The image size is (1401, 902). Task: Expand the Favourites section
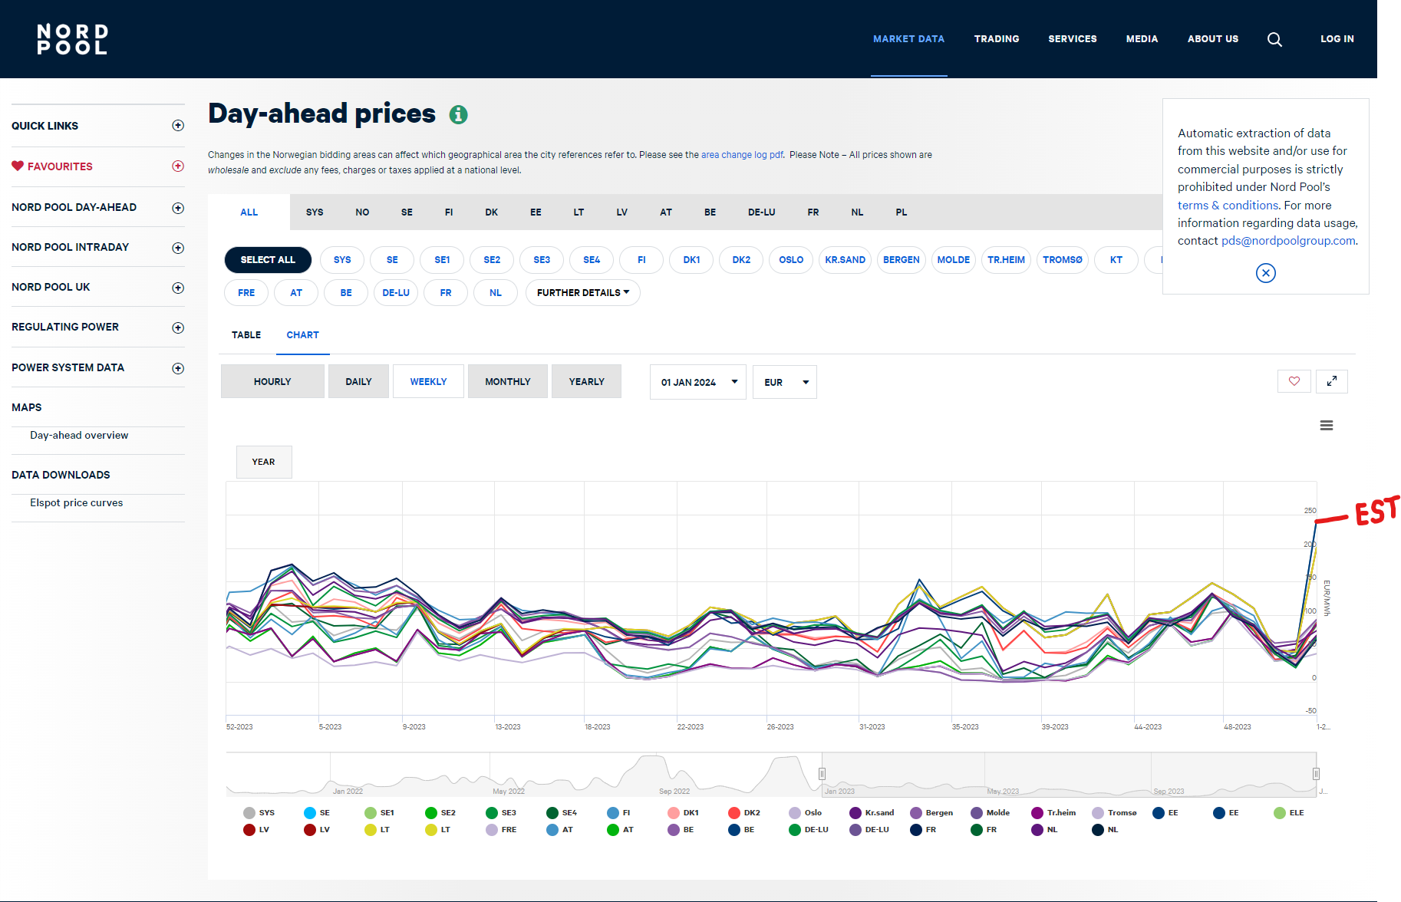[178, 166]
